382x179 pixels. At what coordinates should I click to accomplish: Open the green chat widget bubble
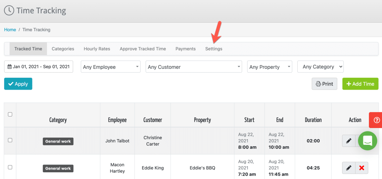pyautogui.click(x=367, y=141)
